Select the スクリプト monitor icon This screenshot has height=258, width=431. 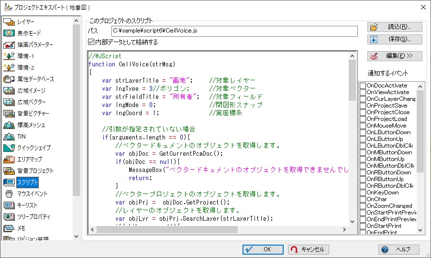pos(9,182)
